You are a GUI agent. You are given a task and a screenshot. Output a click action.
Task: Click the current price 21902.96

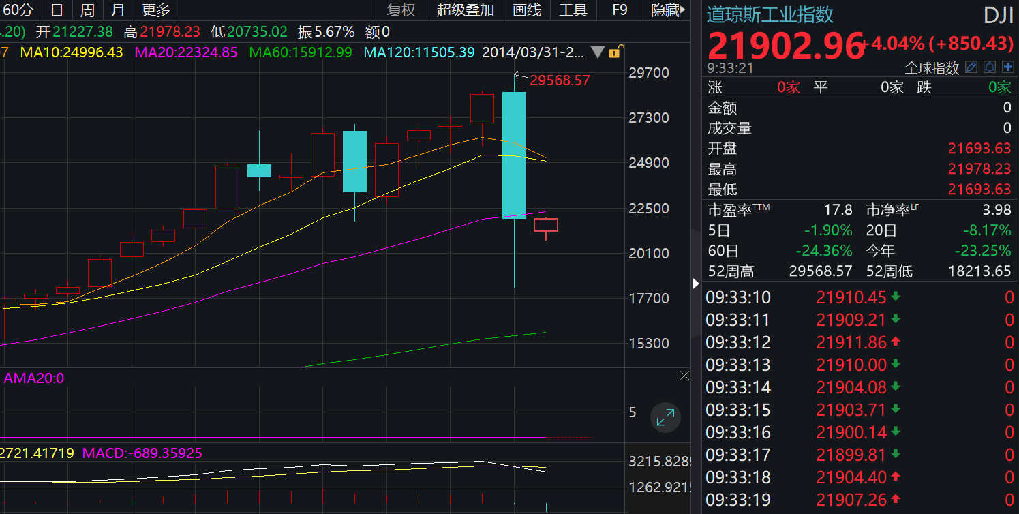[x=786, y=46]
